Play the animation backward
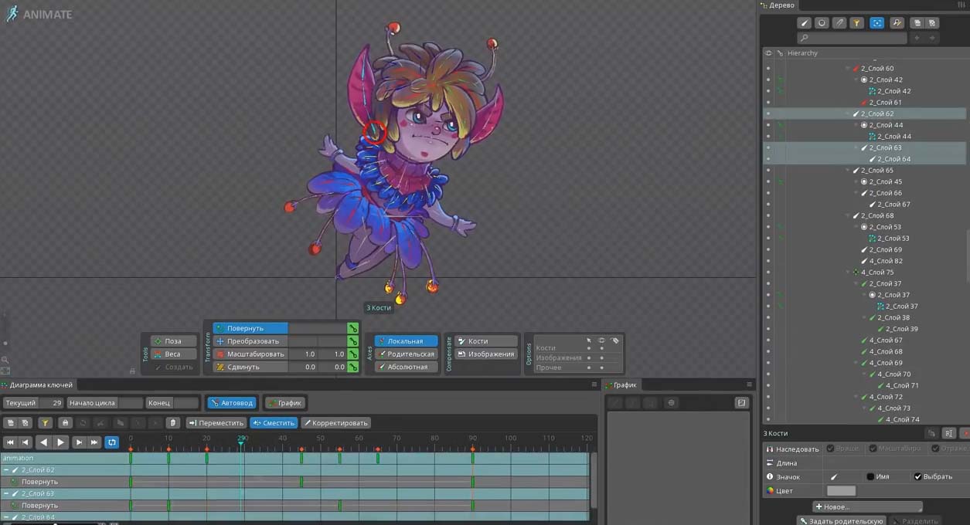 click(43, 442)
